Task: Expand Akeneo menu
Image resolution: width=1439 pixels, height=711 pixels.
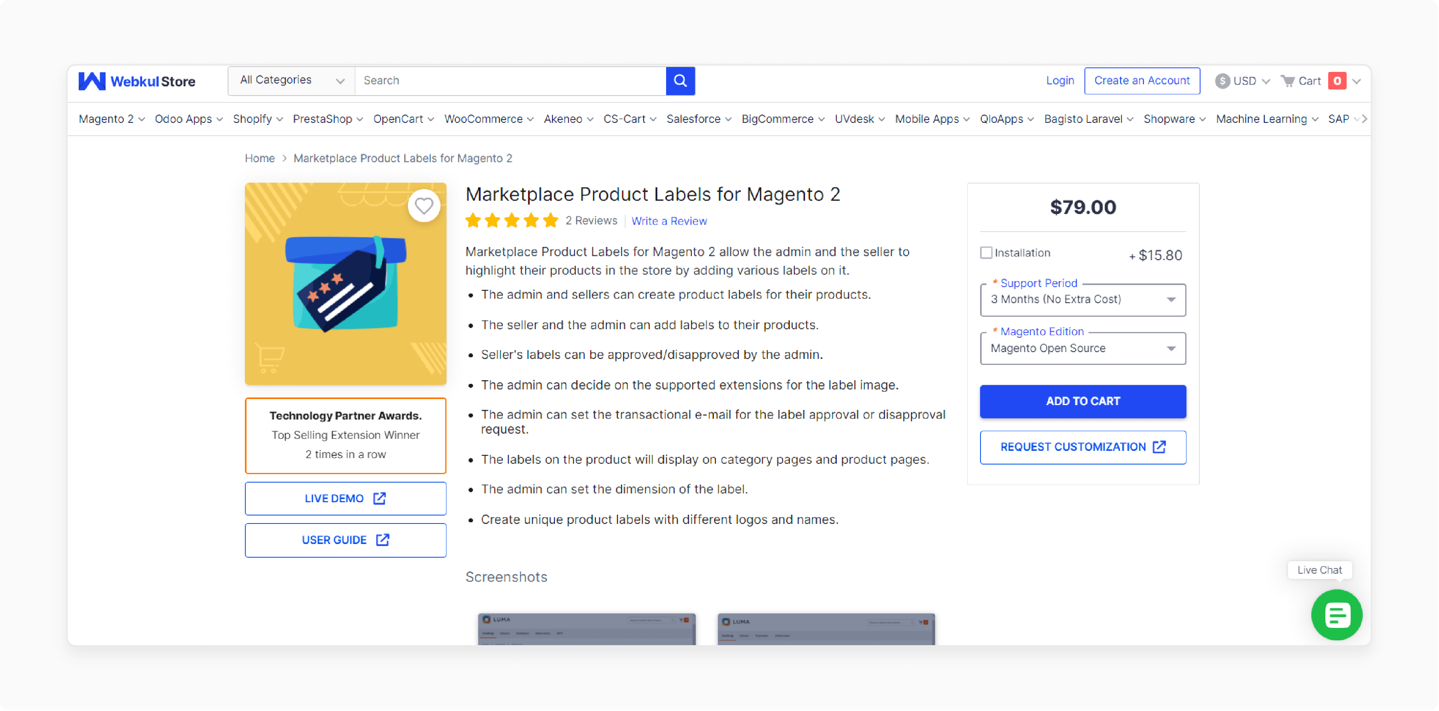Action: tap(568, 119)
